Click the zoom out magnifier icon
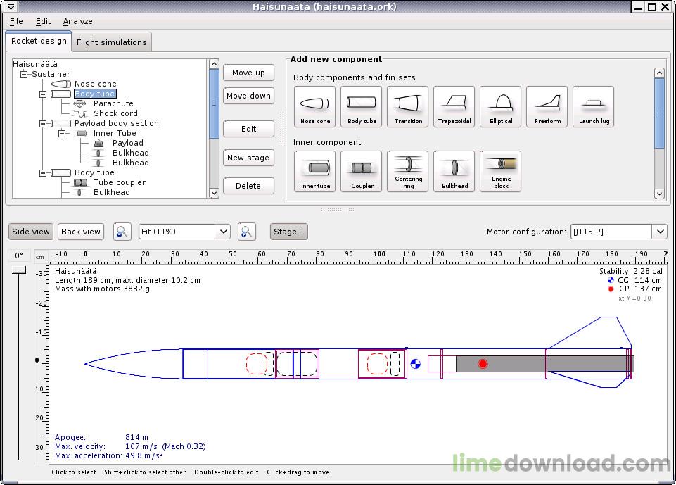The width and height of the screenshot is (676, 485). coord(123,232)
